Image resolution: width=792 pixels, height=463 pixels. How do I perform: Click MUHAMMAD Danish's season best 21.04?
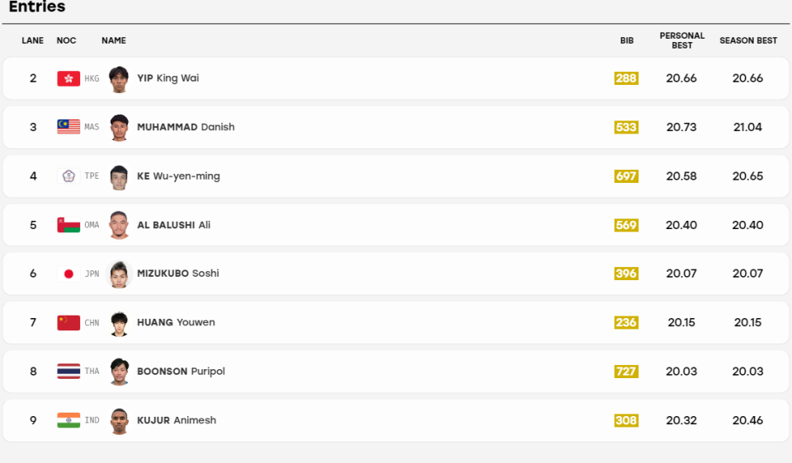(x=747, y=127)
